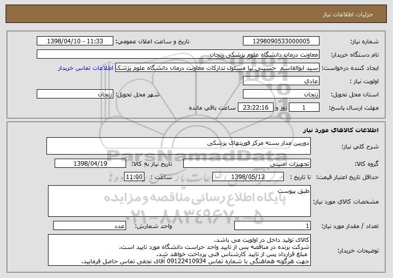393x278 pixels.
Task: Select the general description field دوربین مدار بسته
Action: [179, 146]
